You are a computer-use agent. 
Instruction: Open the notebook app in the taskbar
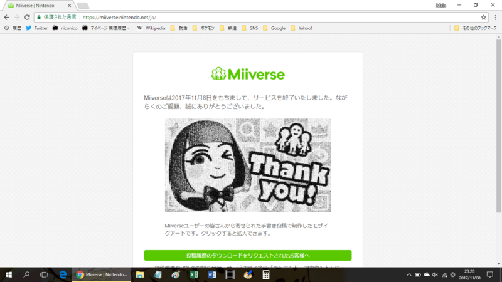(x=158, y=274)
